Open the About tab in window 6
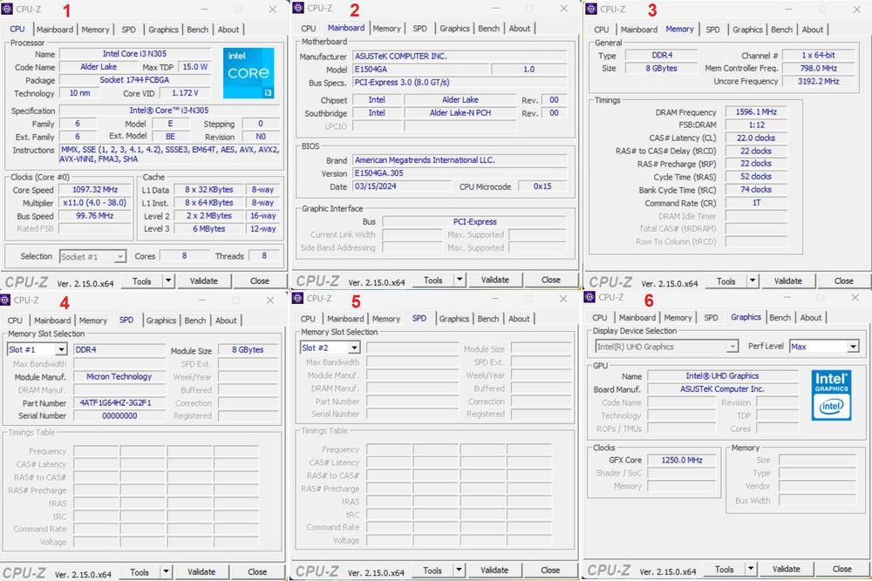 (x=811, y=318)
